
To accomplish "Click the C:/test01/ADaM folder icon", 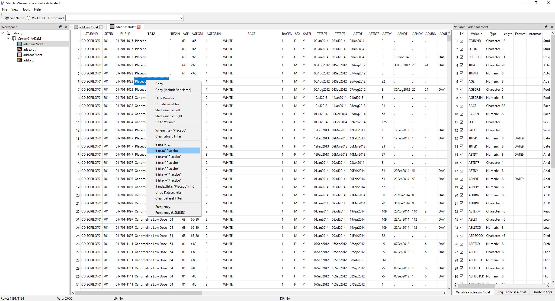I will [x=14, y=38].
